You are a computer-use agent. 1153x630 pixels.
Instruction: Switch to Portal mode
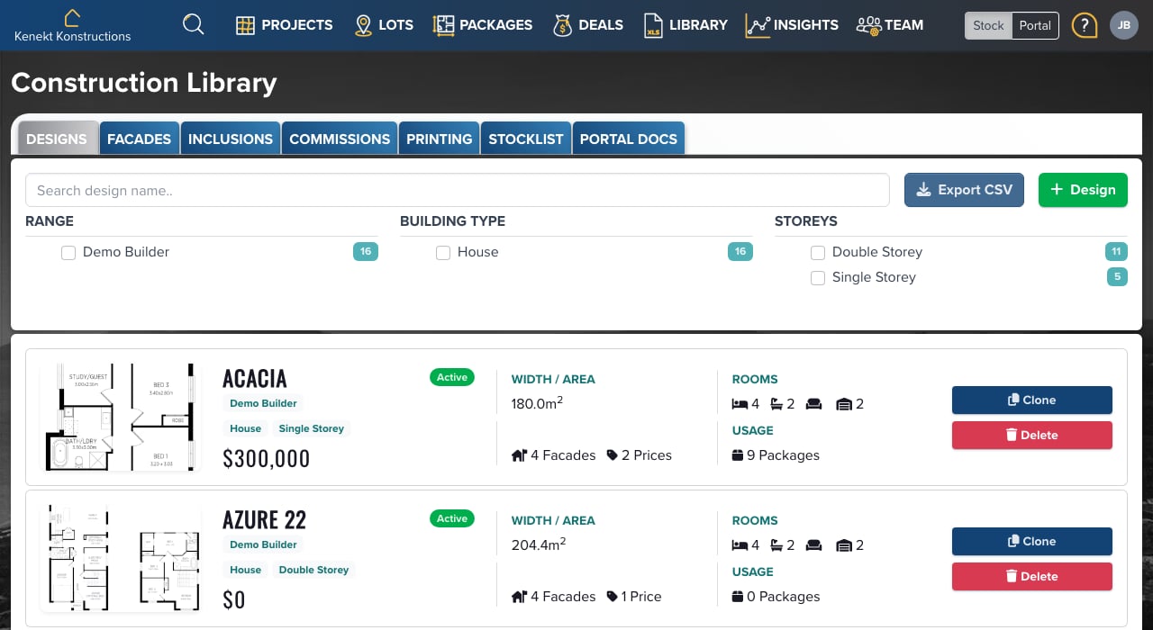tap(1035, 25)
